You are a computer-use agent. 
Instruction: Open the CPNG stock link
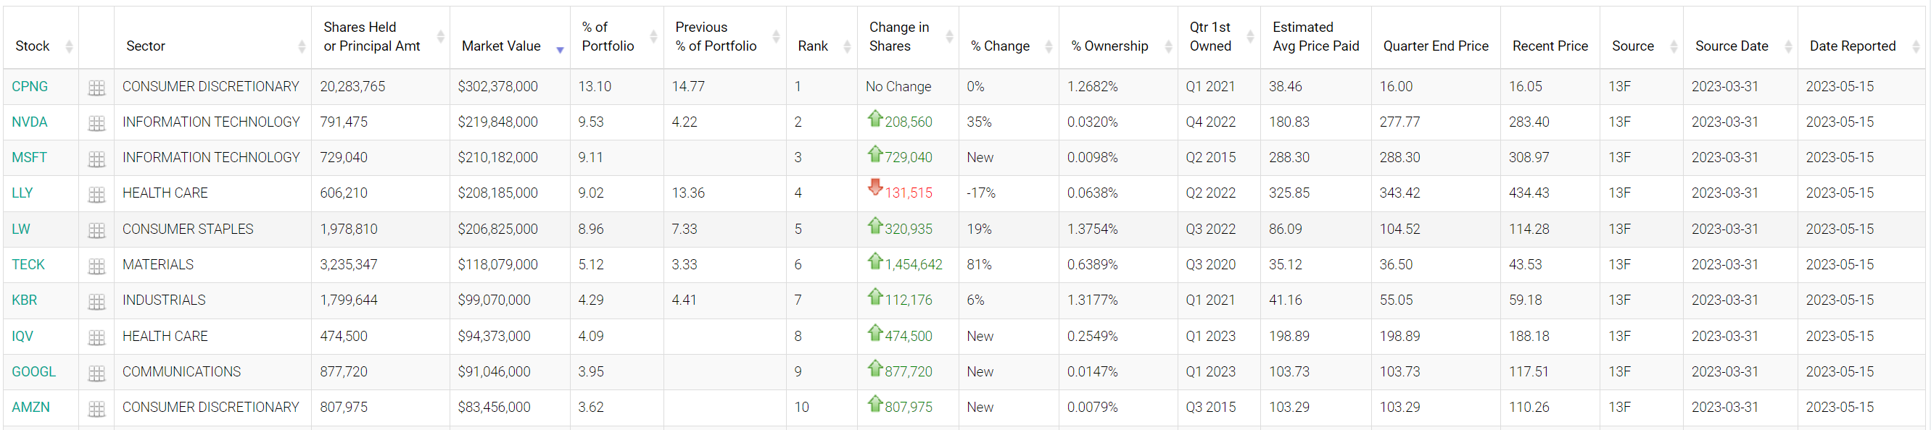29,87
